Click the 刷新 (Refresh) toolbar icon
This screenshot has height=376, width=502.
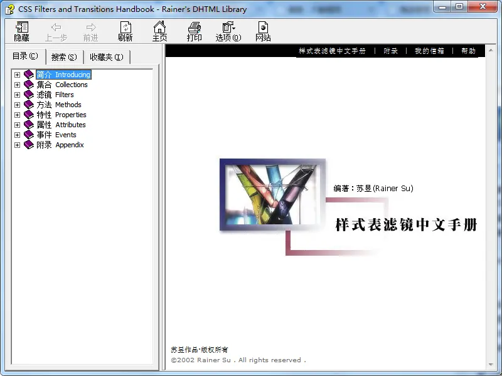click(x=125, y=31)
